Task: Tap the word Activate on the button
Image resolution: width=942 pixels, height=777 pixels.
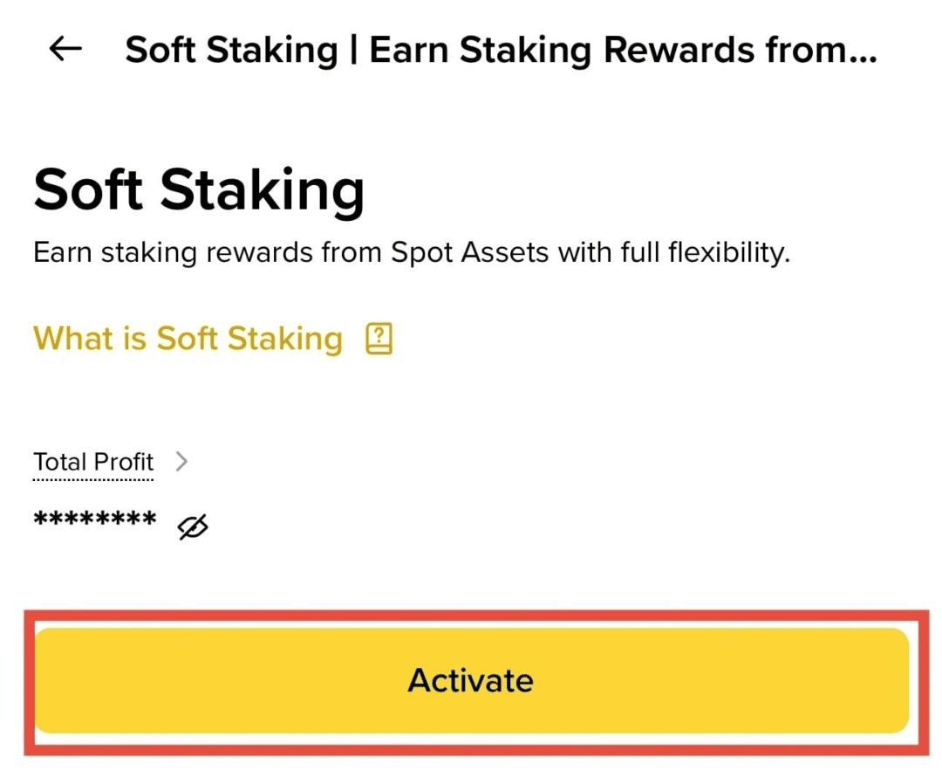Action: coord(470,681)
